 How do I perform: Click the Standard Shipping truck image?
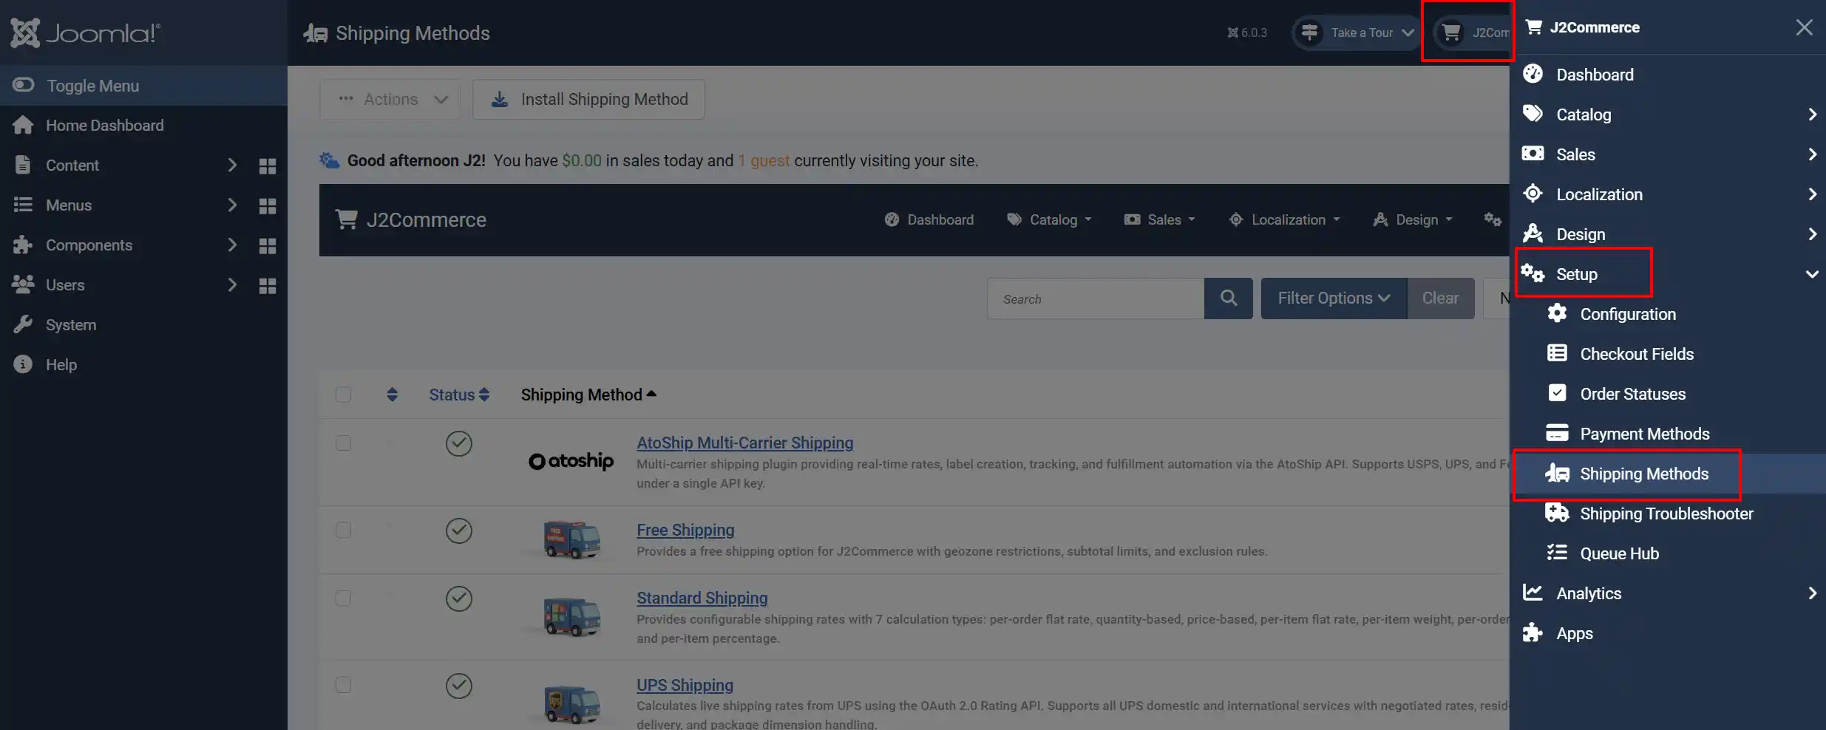pyautogui.click(x=571, y=617)
